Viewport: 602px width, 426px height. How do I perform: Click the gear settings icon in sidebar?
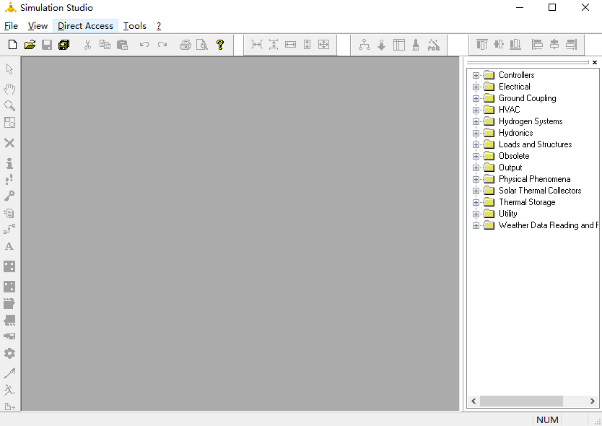(9, 353)
